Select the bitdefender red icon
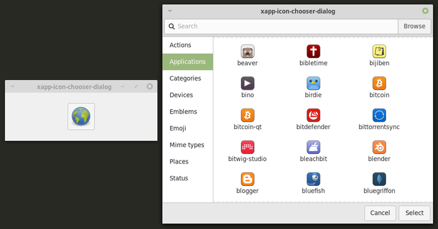 pos(313,115)
